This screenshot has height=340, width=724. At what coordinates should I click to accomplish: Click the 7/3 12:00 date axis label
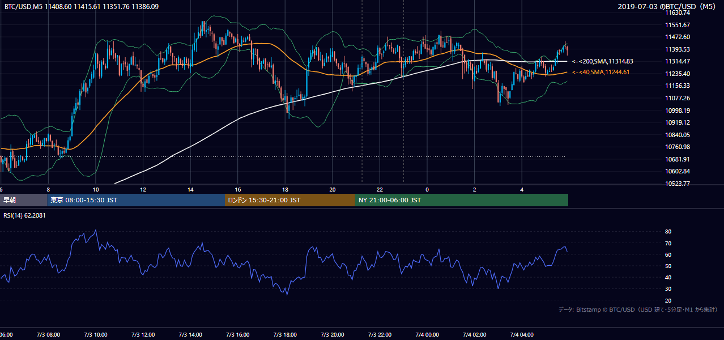(x=143, y=335)
